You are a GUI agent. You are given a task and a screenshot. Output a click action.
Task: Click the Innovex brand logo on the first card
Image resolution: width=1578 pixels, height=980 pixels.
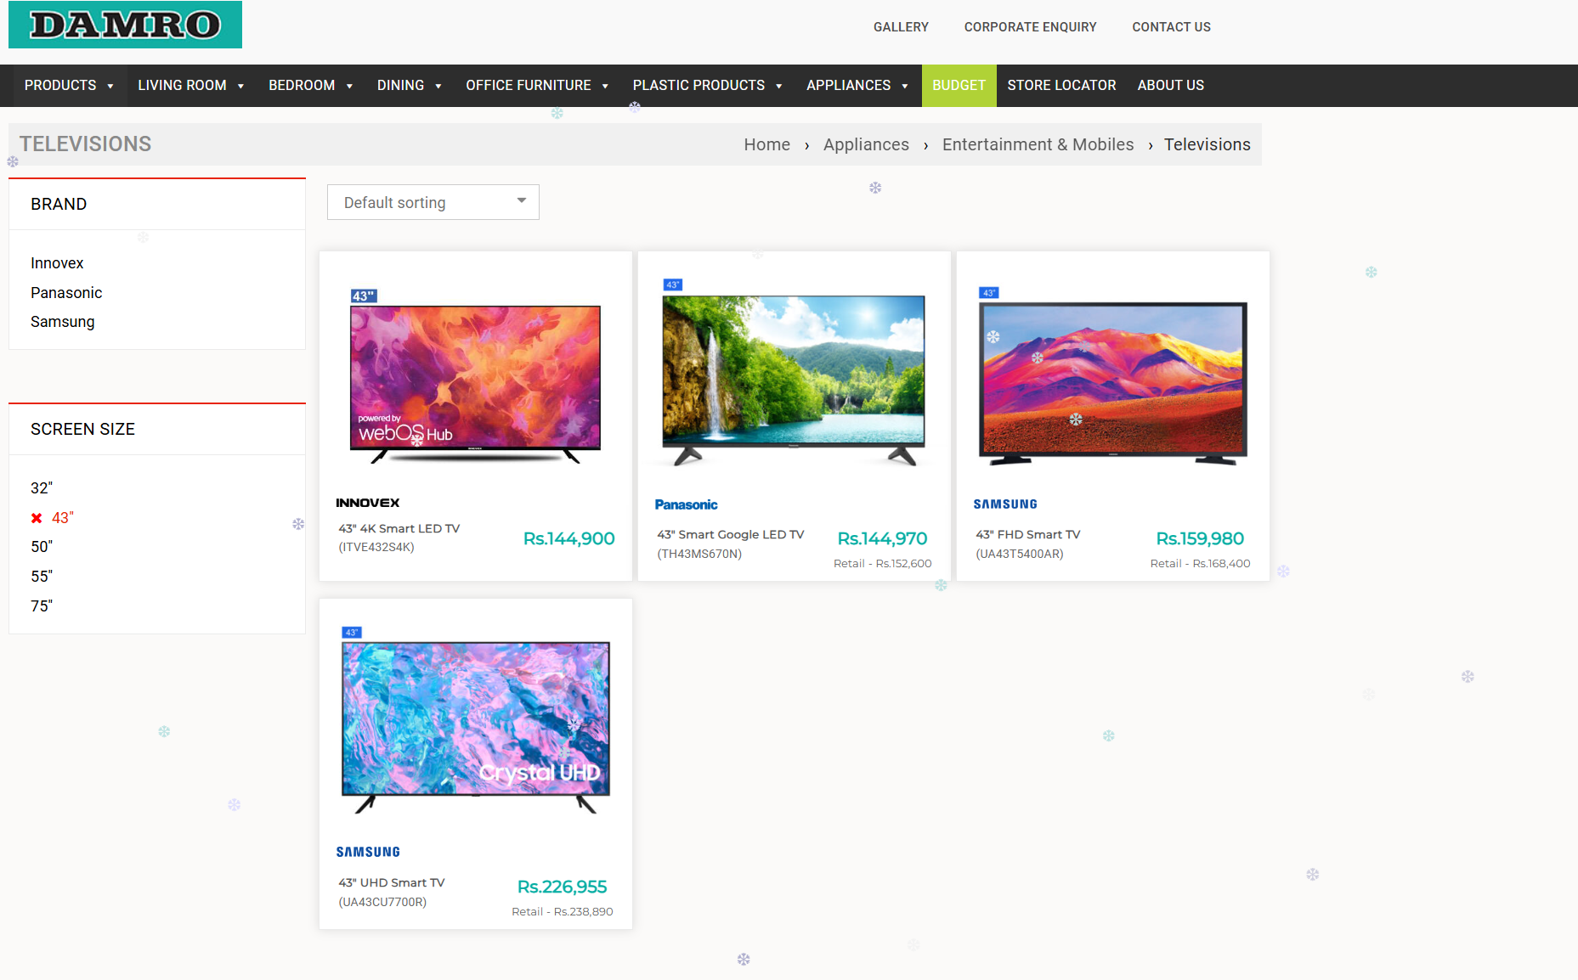coord(367,503)
